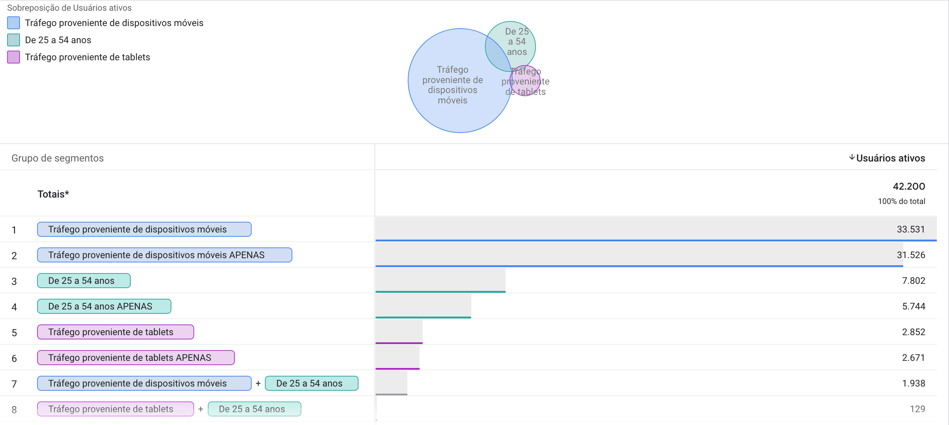Click De 25 a 54 anos APENAS chip
The width and height of the screenshot is (949, 425).
(x=104, y=307)
